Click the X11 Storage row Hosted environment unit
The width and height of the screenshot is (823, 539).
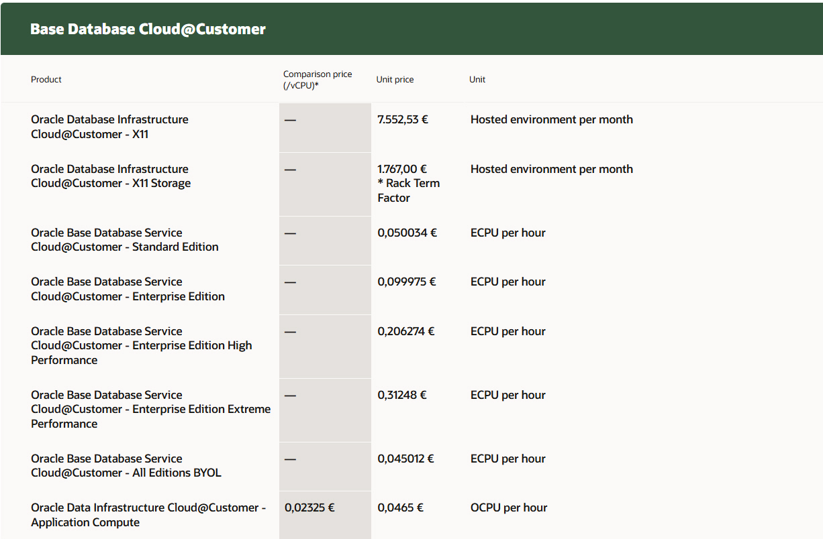552,169
